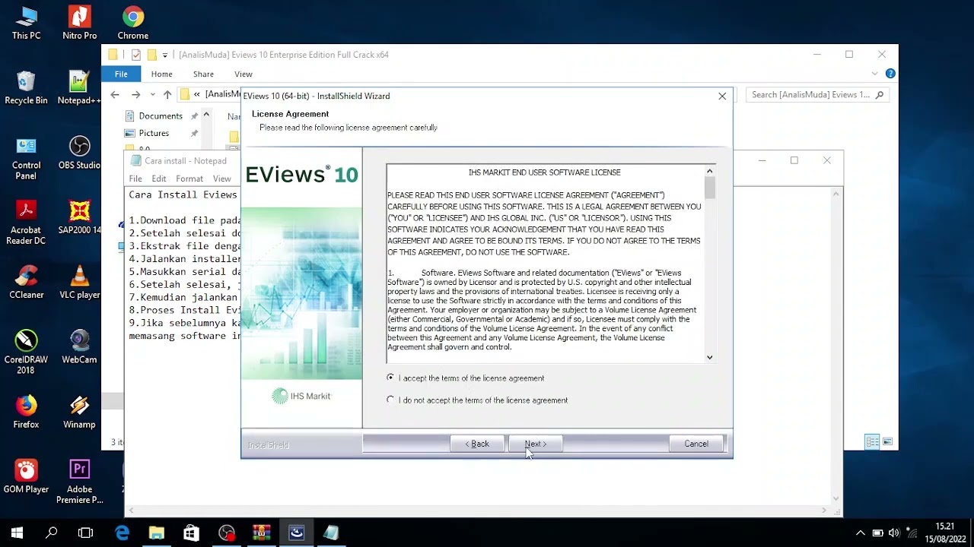Open This PC desktop icon

point(26,24)
